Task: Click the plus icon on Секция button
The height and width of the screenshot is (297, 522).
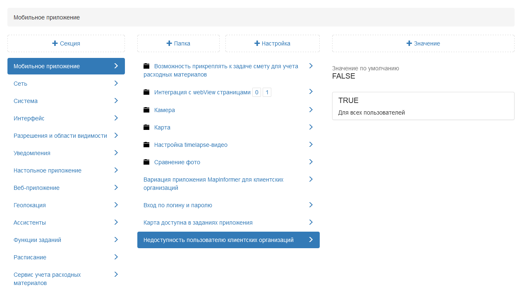Action: (x=55, y=43)
